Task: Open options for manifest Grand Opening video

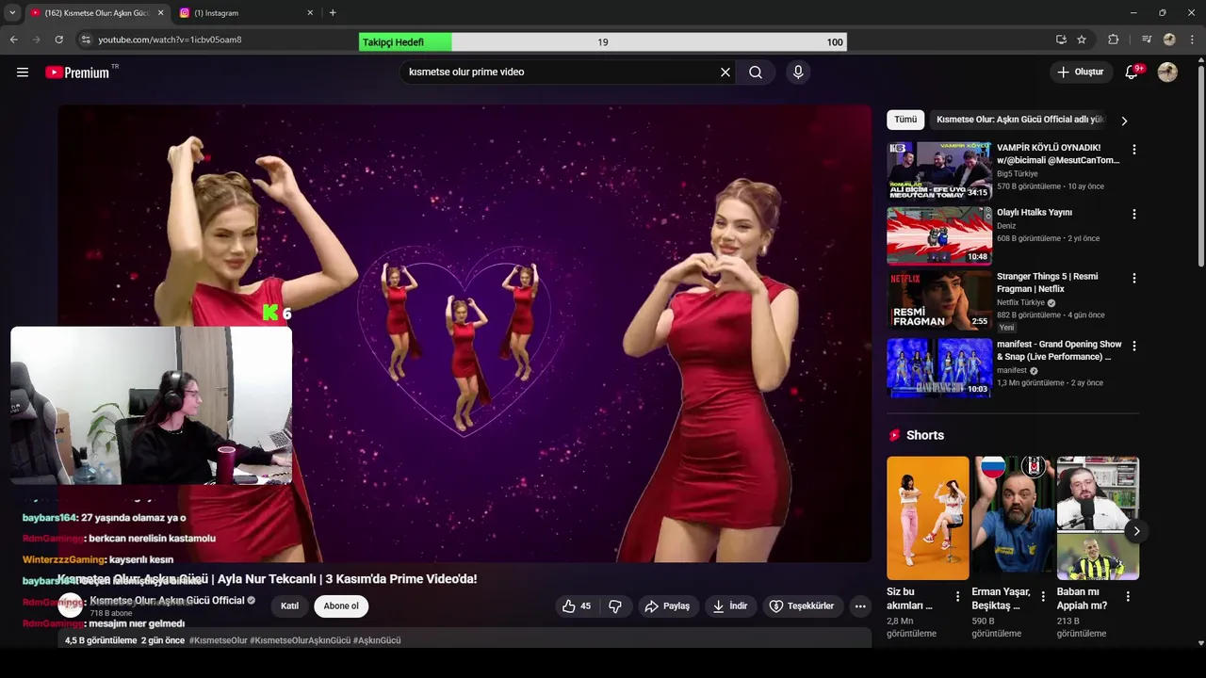Action: click(x=1133, y=346)
